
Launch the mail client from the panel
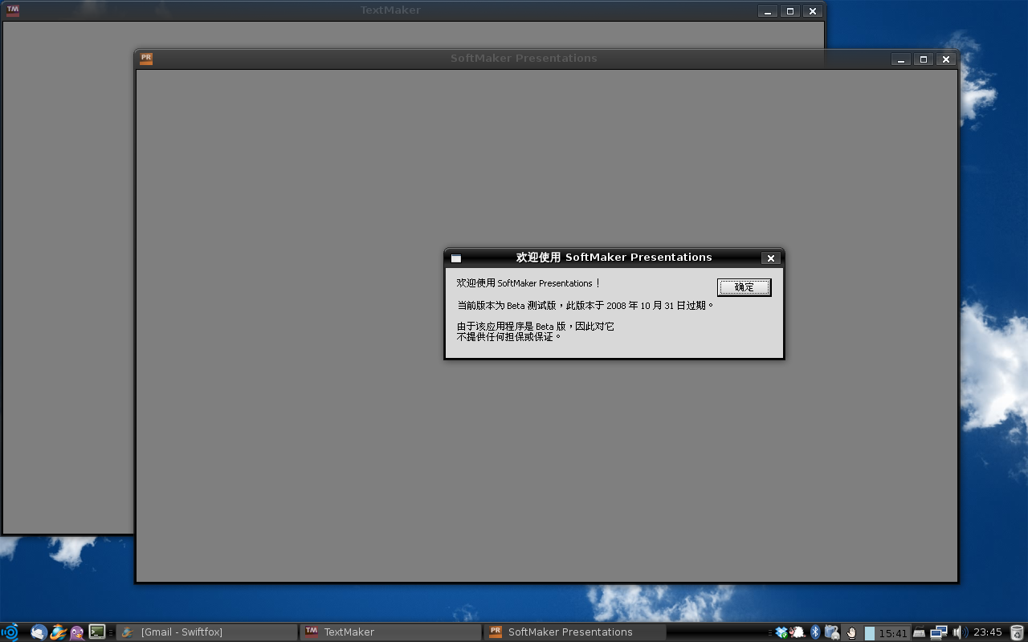(39, 632)
